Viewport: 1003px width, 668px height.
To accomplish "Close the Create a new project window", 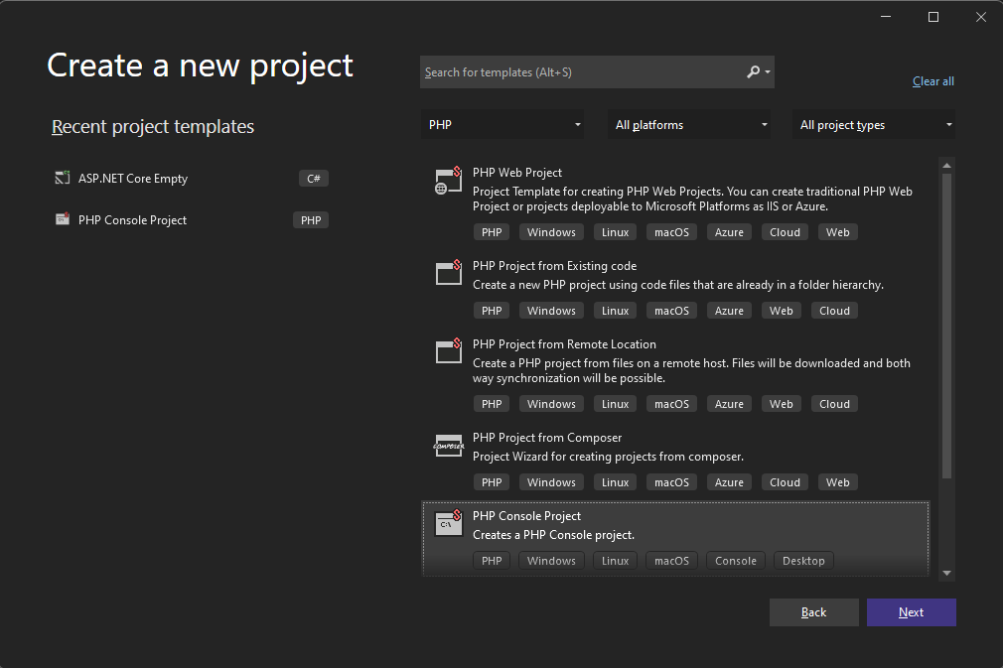I will tap(981, 17).
